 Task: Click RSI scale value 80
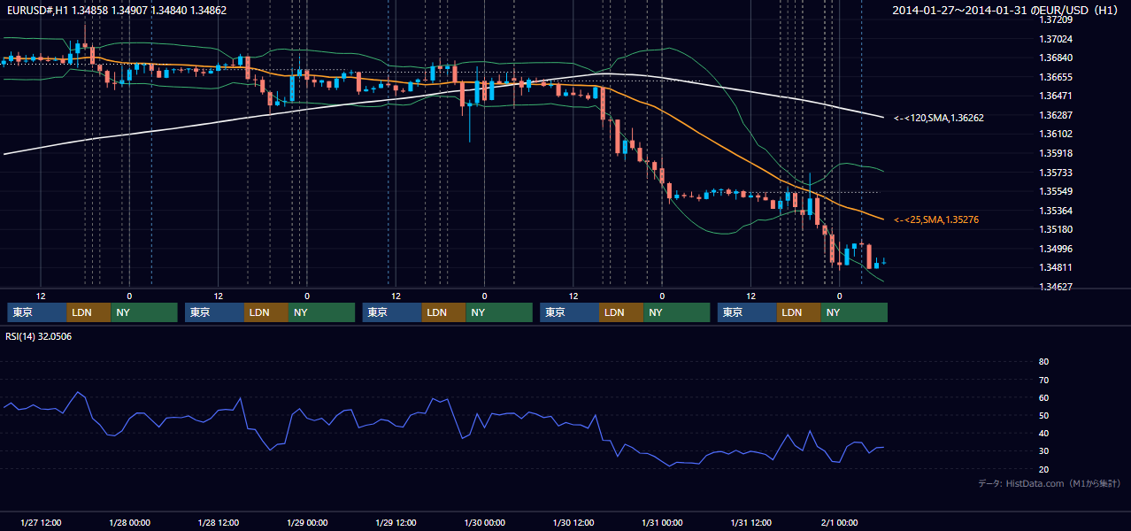point(1043,362)
